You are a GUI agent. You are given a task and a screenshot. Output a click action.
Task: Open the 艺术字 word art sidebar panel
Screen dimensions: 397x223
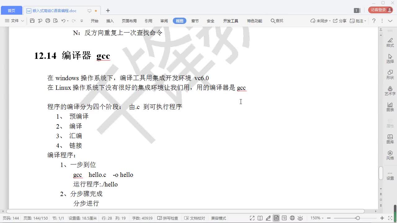click(390, 91)
